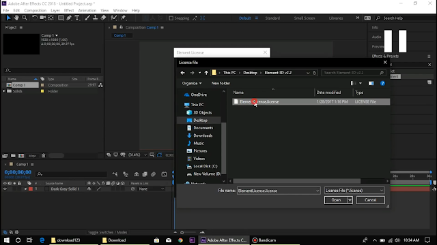The image size is (437, 245).
Task: Click New folder in the dialog
Action: tap(221, 83)
